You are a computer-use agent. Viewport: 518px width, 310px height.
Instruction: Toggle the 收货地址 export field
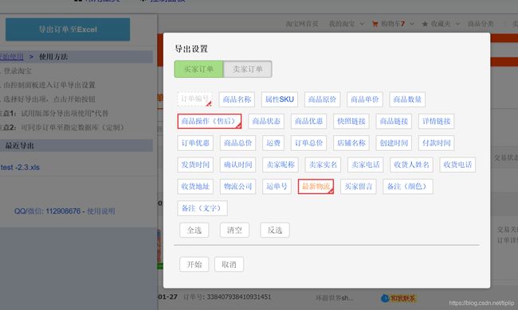tap(195, 187)
